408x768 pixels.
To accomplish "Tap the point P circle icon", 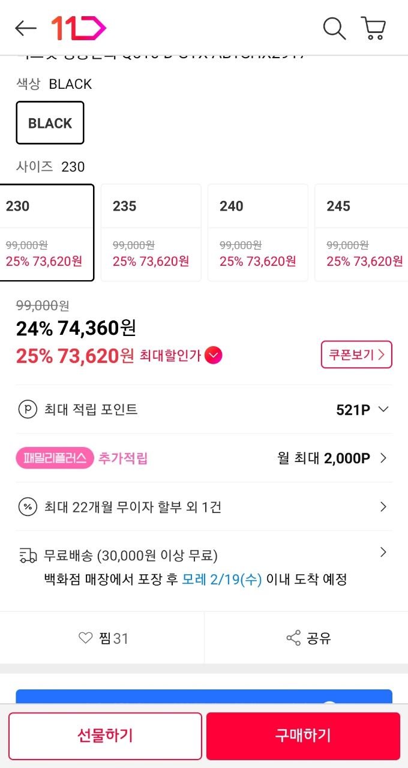I will point(28,410).
